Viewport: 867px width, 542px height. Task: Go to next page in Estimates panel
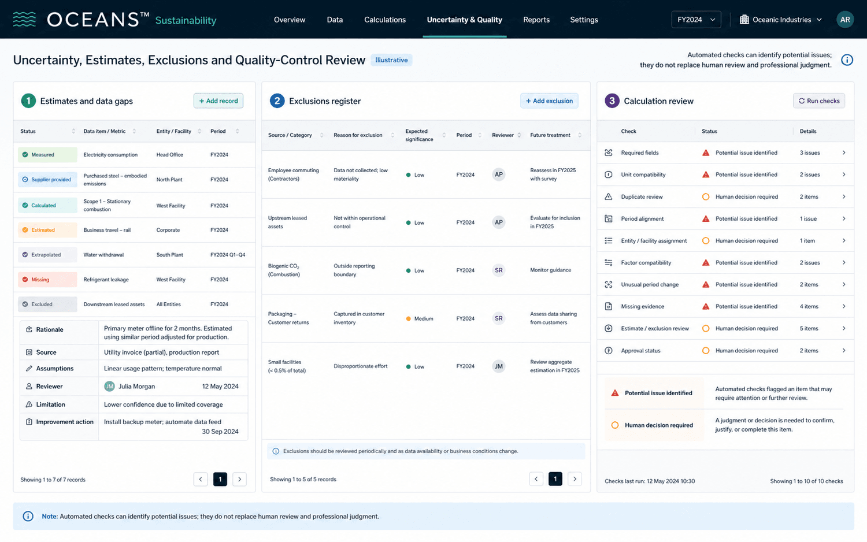coord(240,479)
